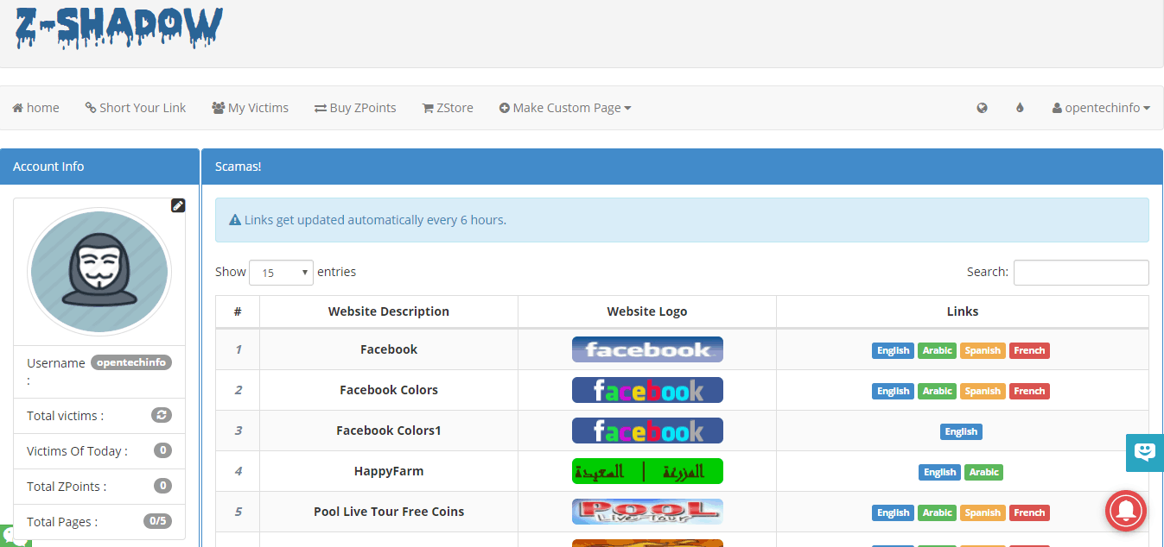Click the row number 4 cell

click(238, 471)
